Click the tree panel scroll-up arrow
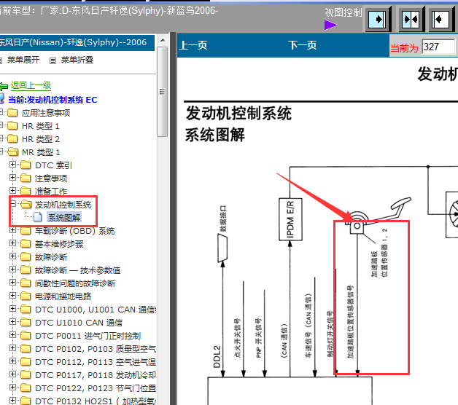The height and width of the screenshot is (405, 458). (163, 40)
